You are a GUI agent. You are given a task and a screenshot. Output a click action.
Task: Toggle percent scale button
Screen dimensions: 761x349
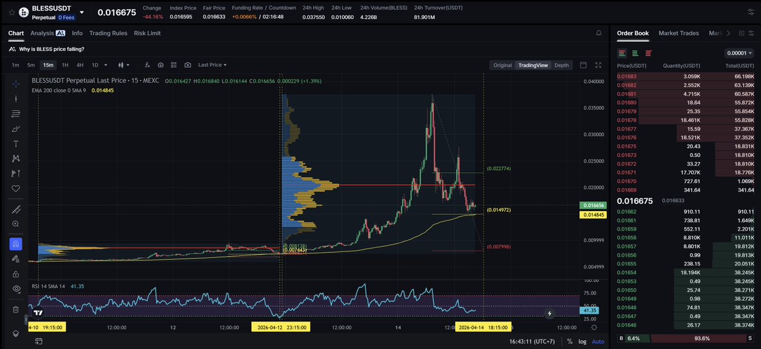[569, 341]
